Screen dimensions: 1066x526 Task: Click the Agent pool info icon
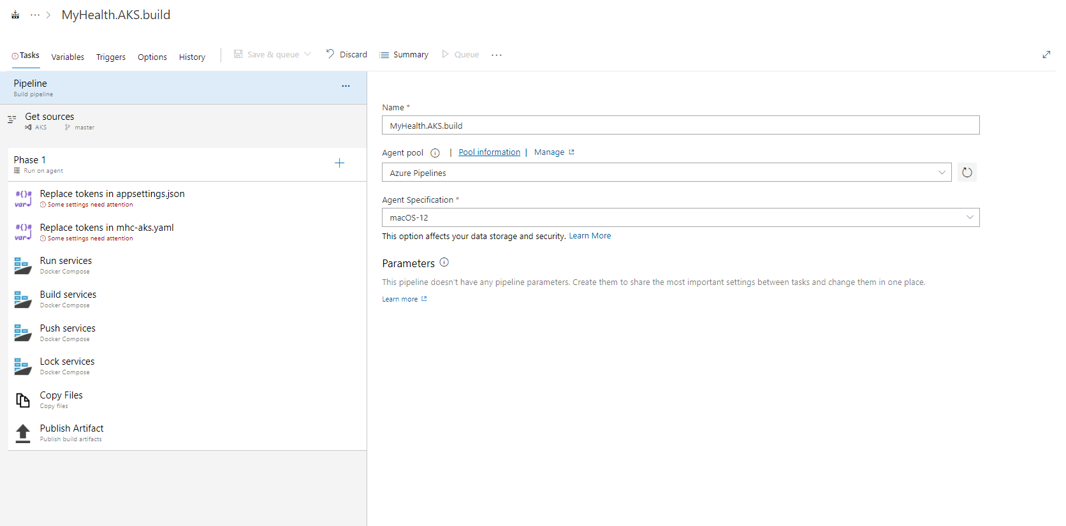click(x=435, y=153)
